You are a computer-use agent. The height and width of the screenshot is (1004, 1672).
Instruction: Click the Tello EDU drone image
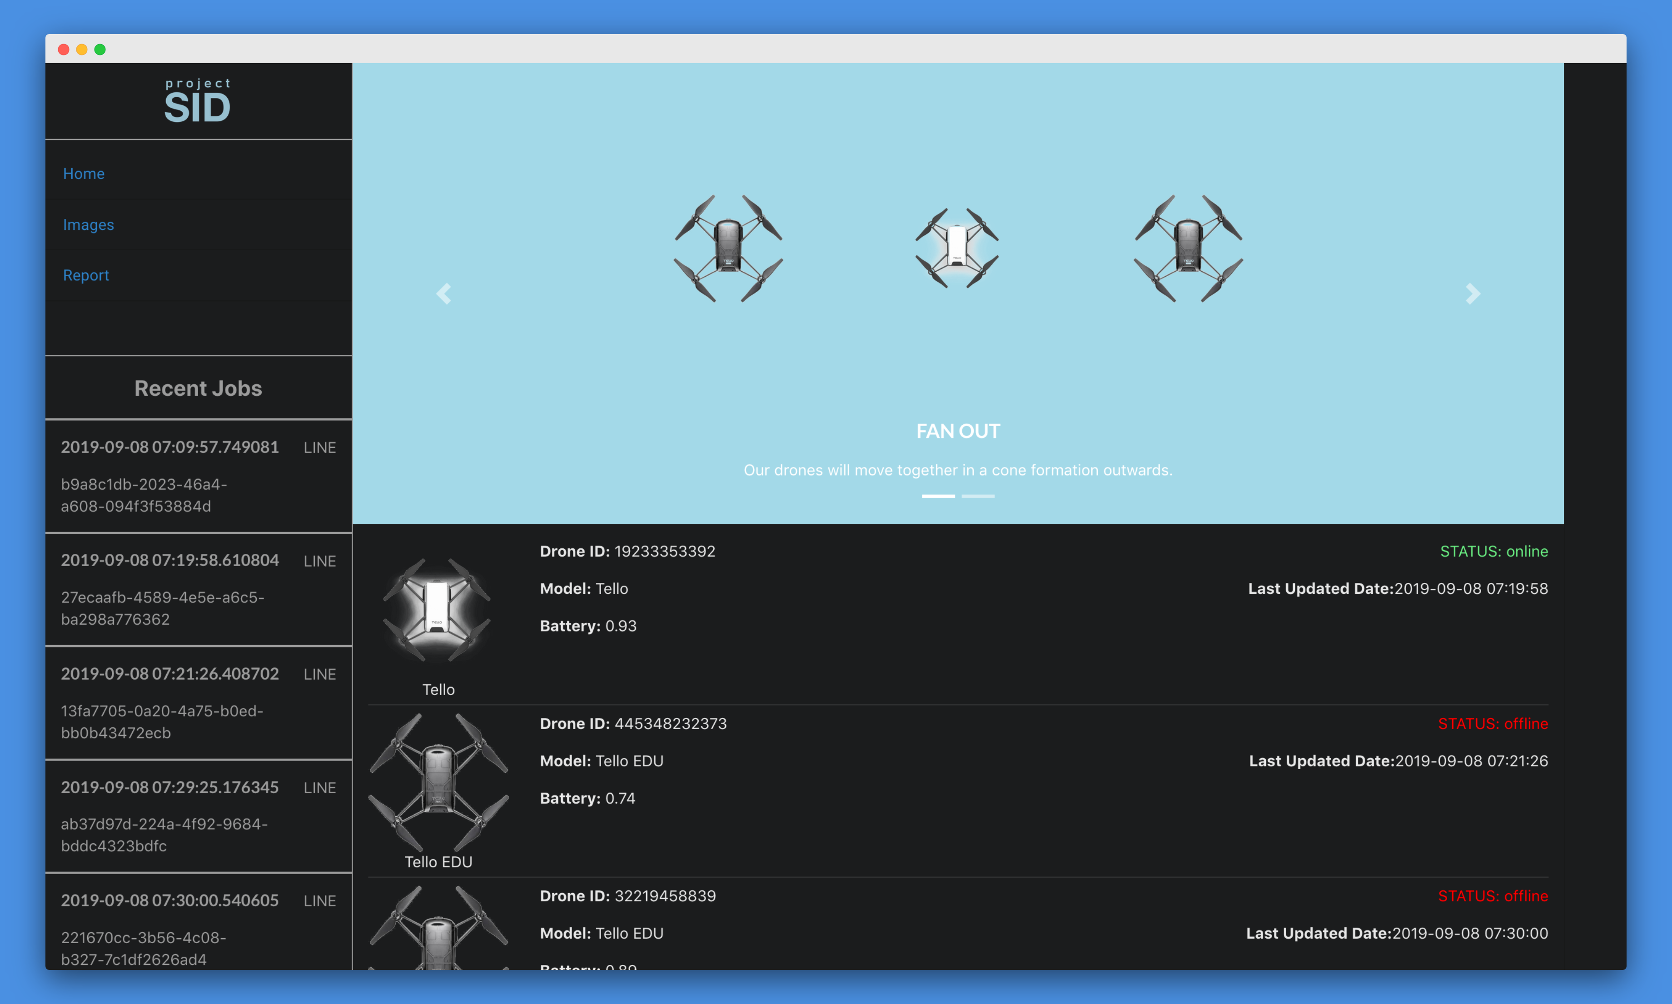tap(438, 782)
